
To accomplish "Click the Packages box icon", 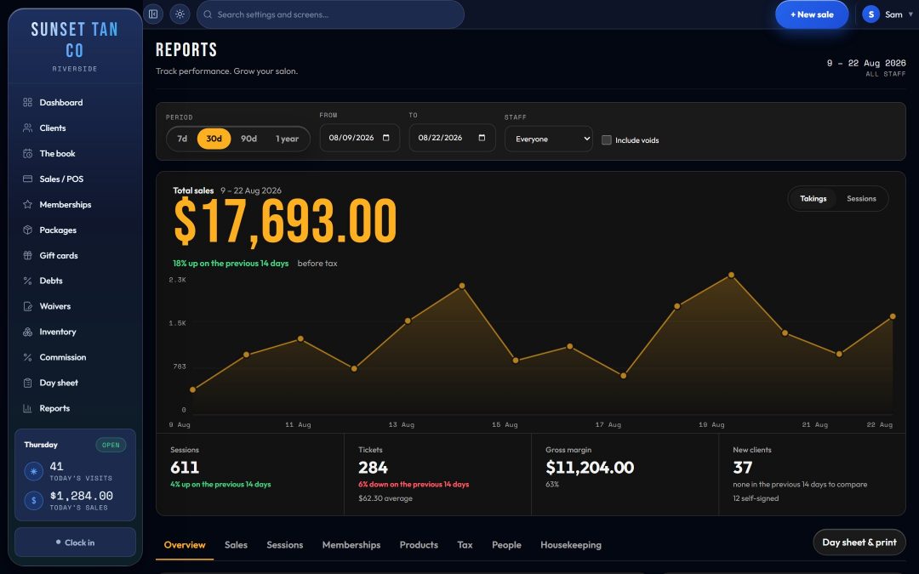I will pyautogui.click(x=27, y=230).
